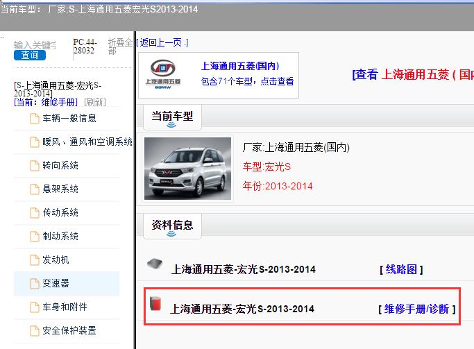
Task: Select the 当前车型 tab
Action: (172, 117)
